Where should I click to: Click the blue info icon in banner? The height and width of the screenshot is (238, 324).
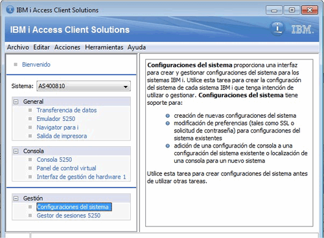(277, 28)
